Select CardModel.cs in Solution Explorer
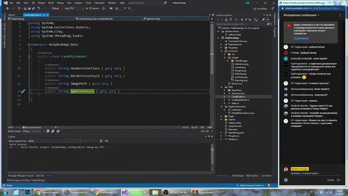 click(x=238, y=97)
